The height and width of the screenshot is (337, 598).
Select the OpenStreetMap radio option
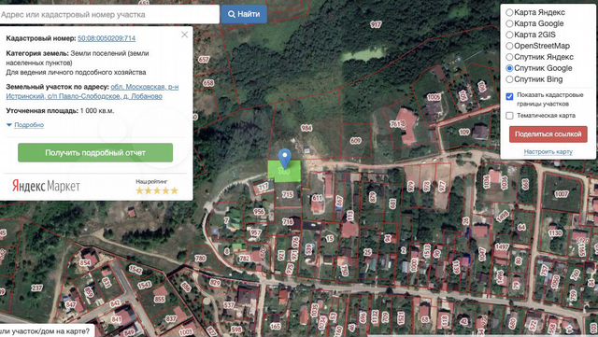pos(509,46)
